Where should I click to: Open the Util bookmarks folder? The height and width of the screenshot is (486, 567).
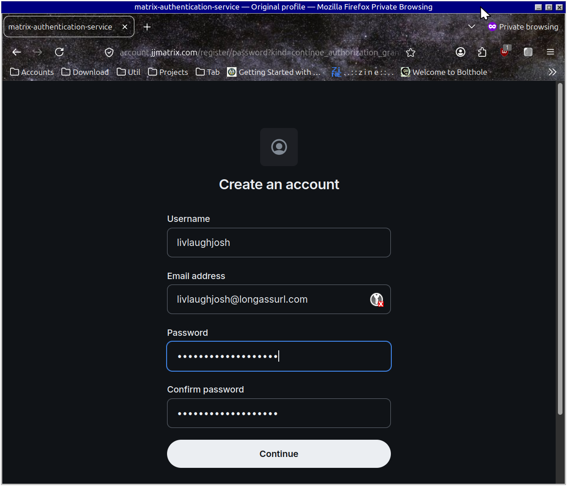(x=128, y=72)
